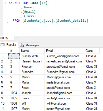Click the name cell Will

(x=32, y=104)
